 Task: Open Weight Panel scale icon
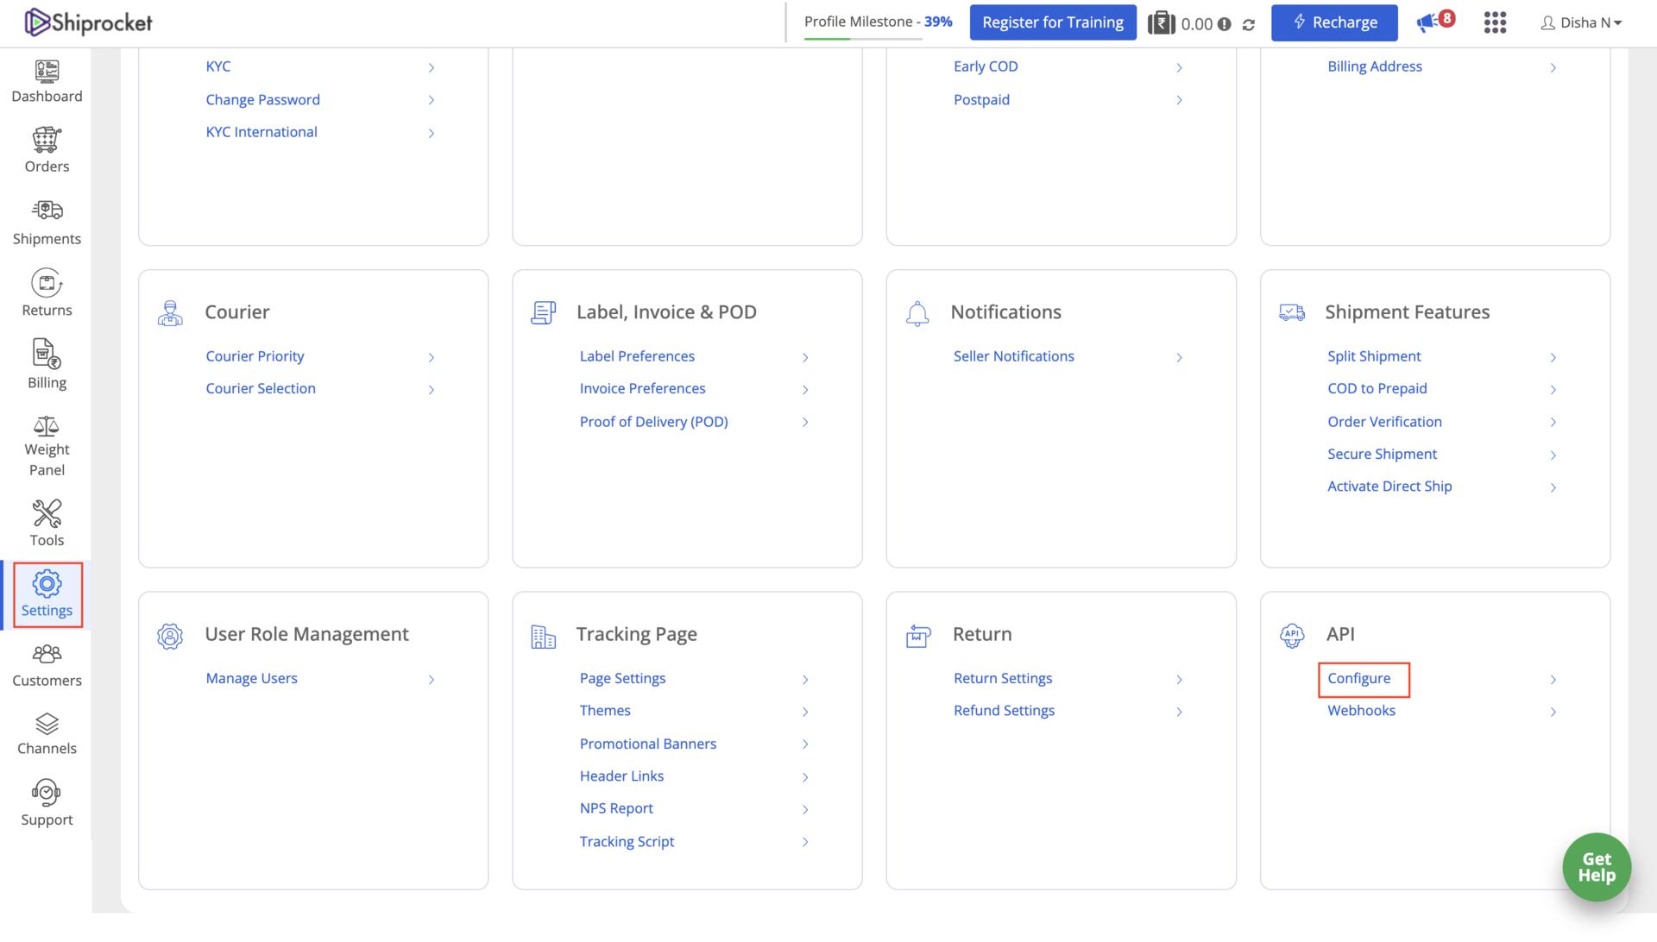click(47, 425)
